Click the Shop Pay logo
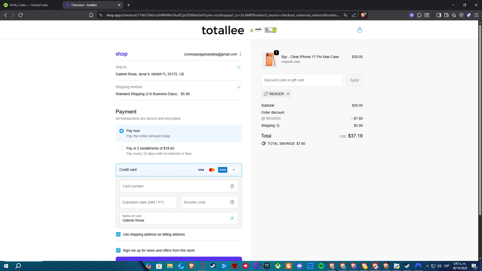 click(x=121, y=54)
